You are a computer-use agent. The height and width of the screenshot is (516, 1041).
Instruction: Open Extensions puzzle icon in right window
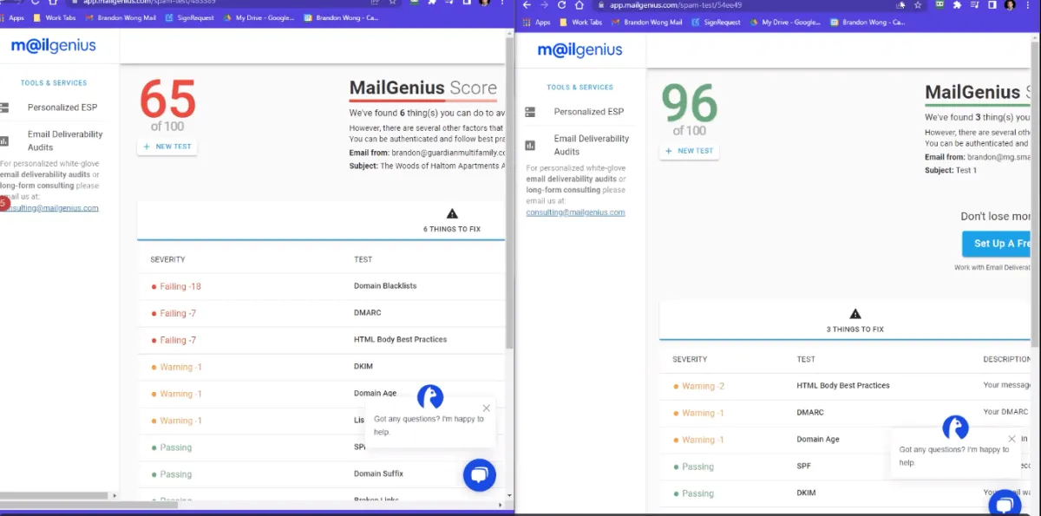[957, 5]
